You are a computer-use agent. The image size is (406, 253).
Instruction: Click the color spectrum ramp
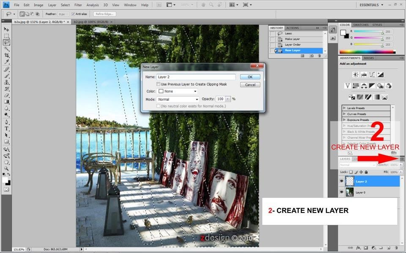tap(367, 52)
